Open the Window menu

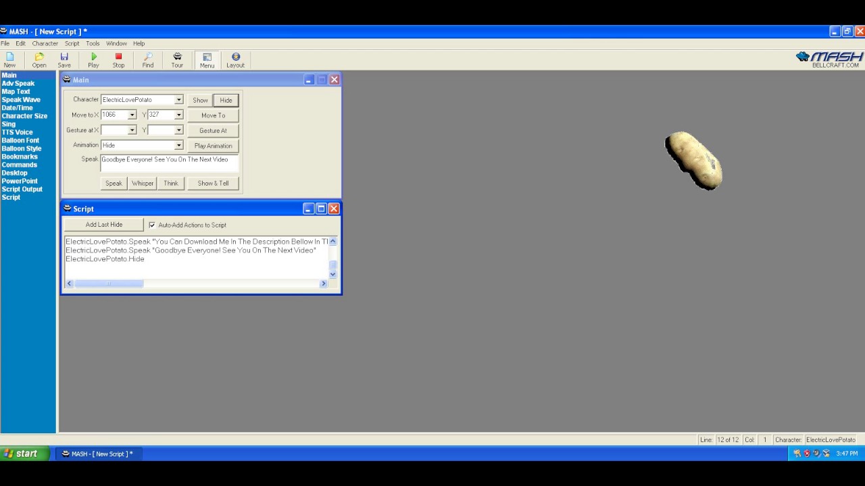(116, 43)
